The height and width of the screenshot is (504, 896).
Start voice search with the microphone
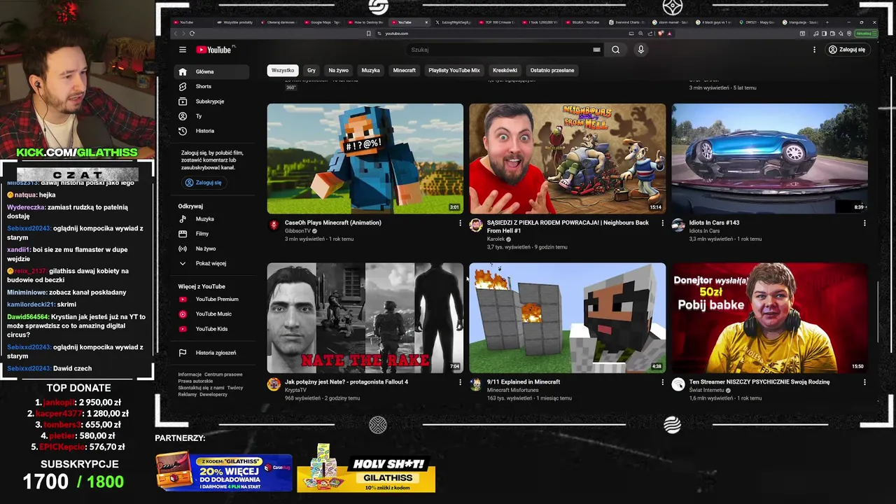coord(640,50)
